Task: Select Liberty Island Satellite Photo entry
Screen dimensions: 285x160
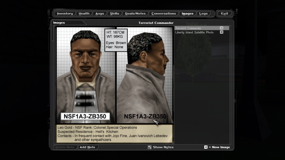Action: pyautogui.click(x=202, y=32)
